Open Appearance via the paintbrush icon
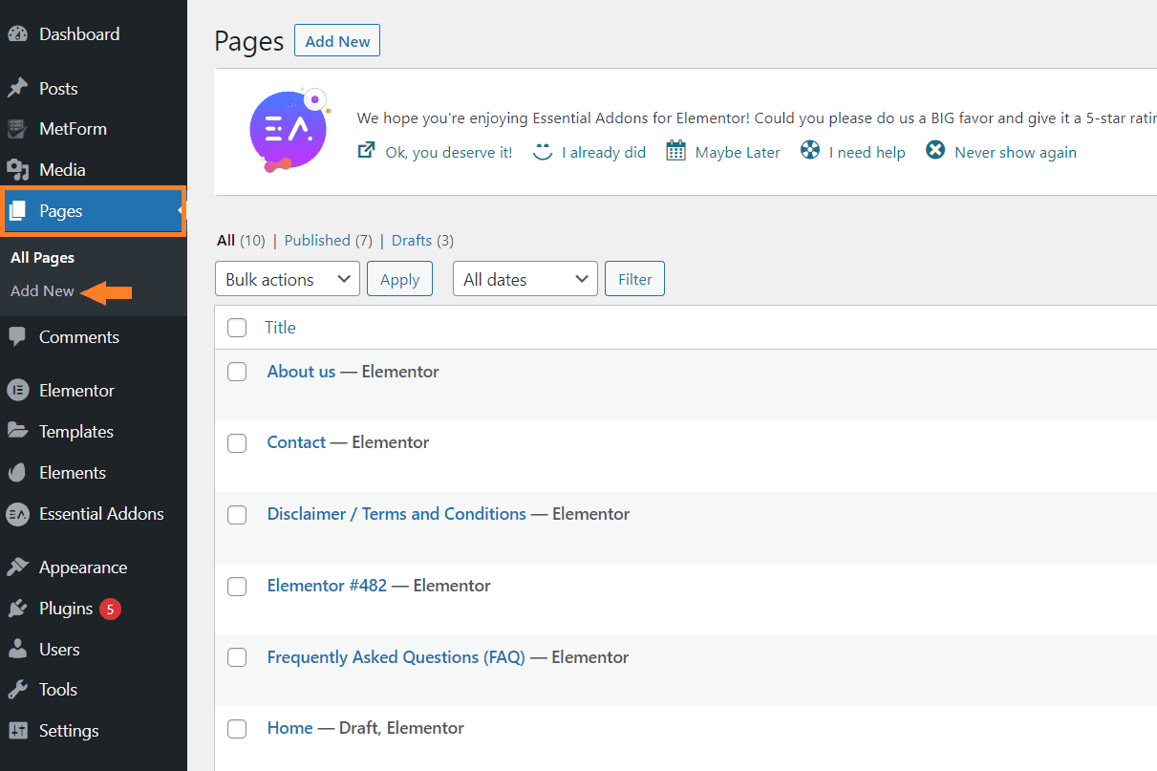 coord(19,567)
